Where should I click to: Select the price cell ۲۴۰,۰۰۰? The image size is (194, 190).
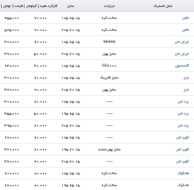pos(12,66)
